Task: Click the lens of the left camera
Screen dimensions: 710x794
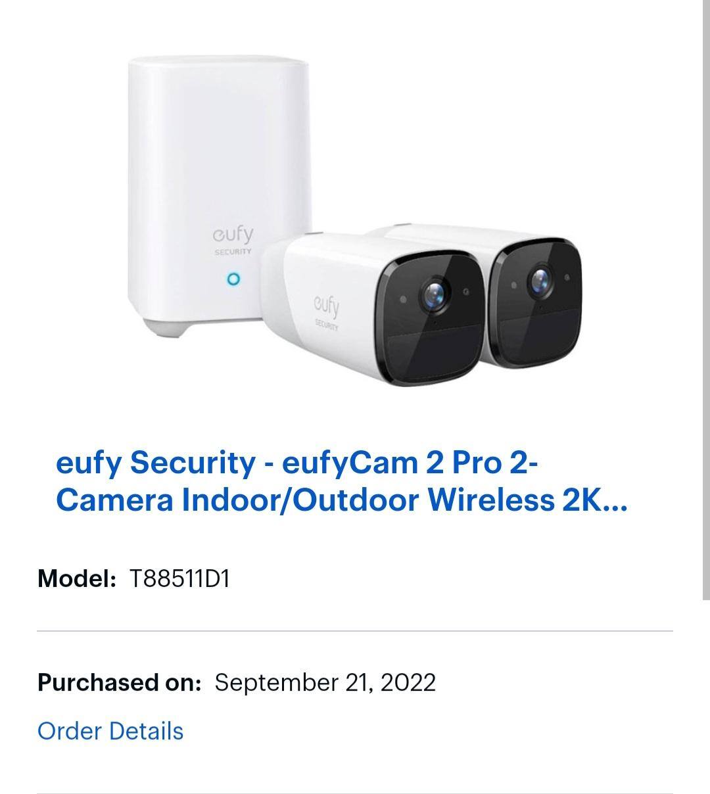Action: click(x=433, y=293)
